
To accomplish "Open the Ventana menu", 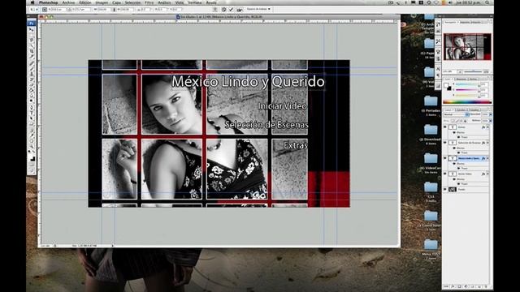I will click(x=195, y=2).
